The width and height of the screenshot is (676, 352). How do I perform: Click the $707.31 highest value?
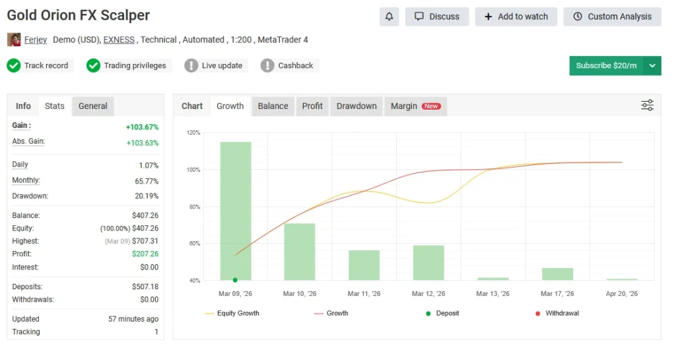pyautogui.click(x=145, y=241)
